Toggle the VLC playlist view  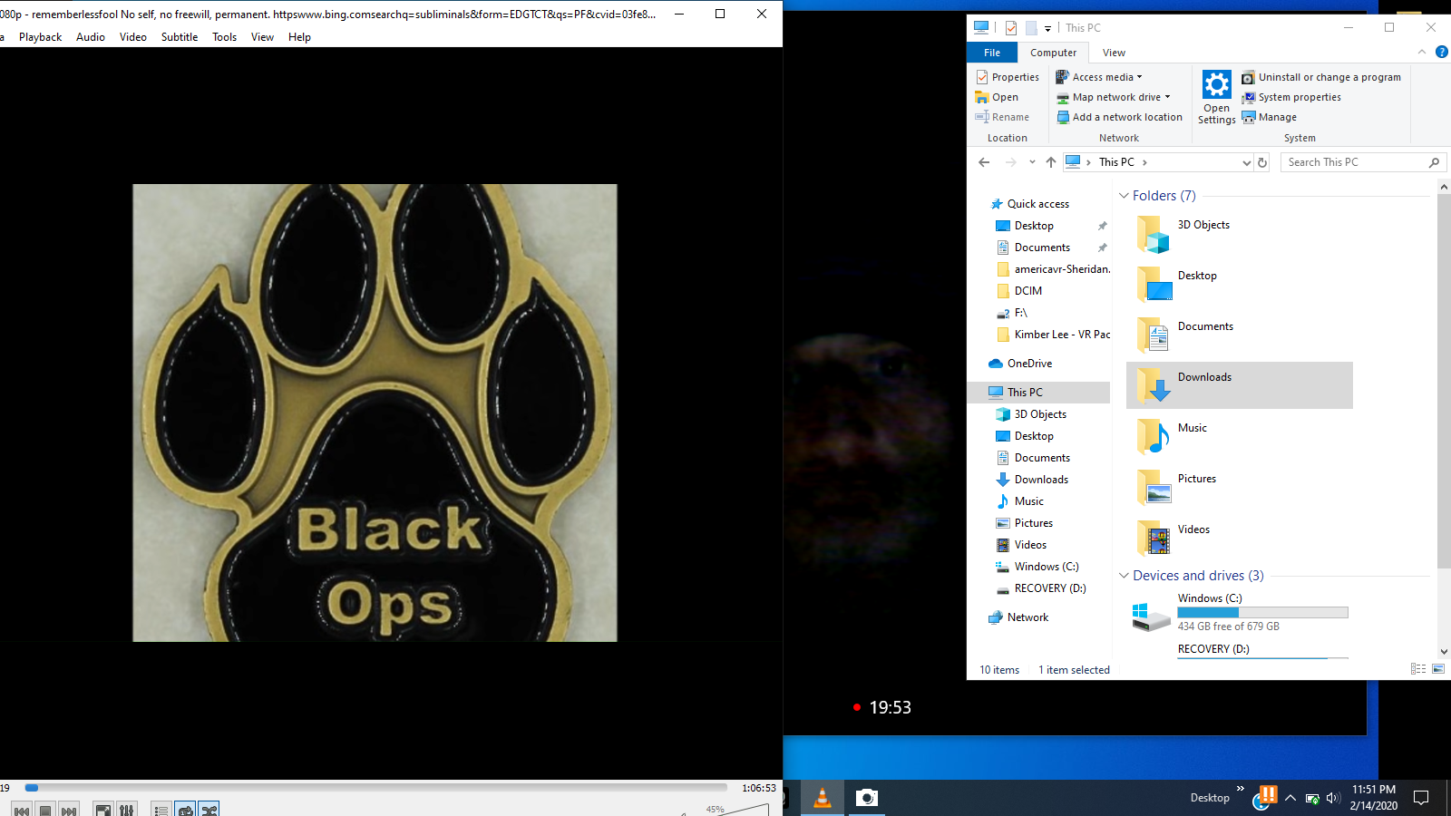tap(161, 810)
